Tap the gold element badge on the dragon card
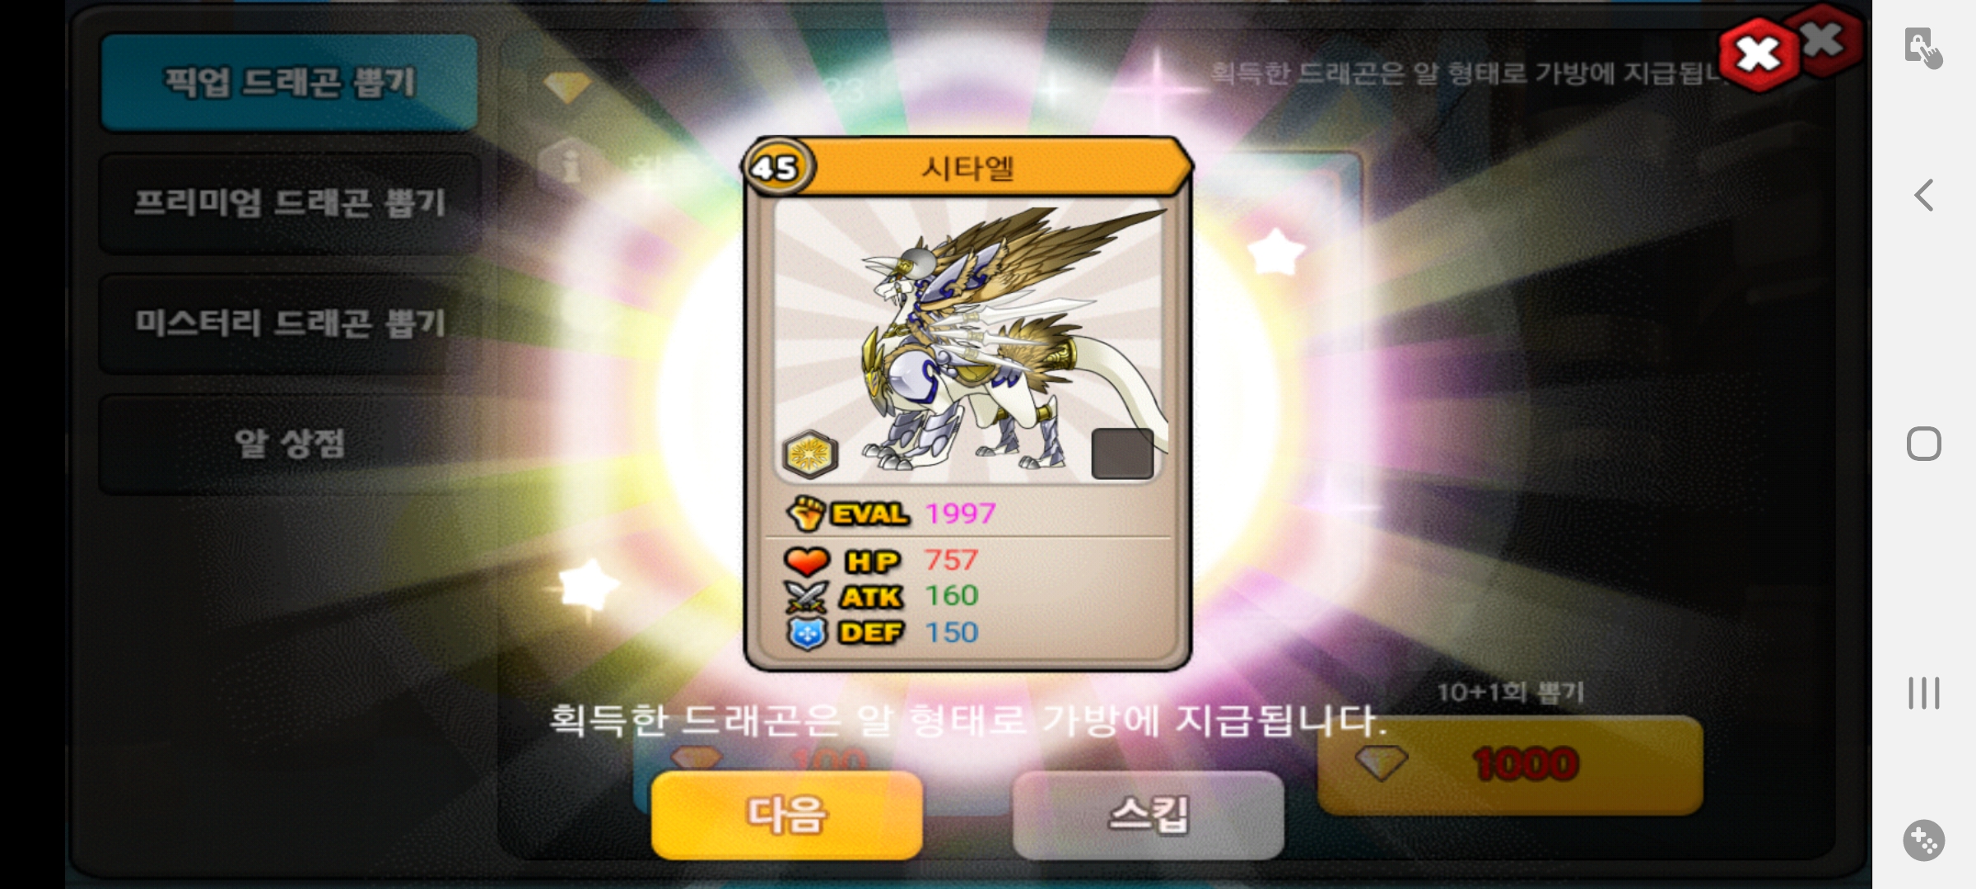The height and width of the screenshot is (889, 1976). [811, 454]
